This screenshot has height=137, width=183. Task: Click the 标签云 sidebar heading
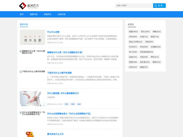coord(131,24)
